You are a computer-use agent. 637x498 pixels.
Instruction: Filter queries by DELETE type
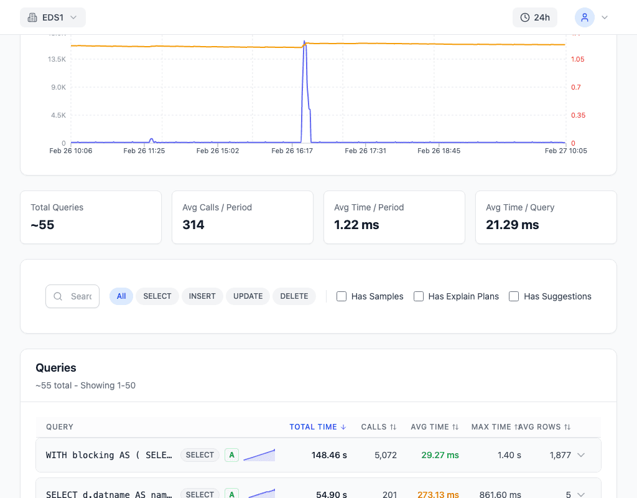pos(294,296)
